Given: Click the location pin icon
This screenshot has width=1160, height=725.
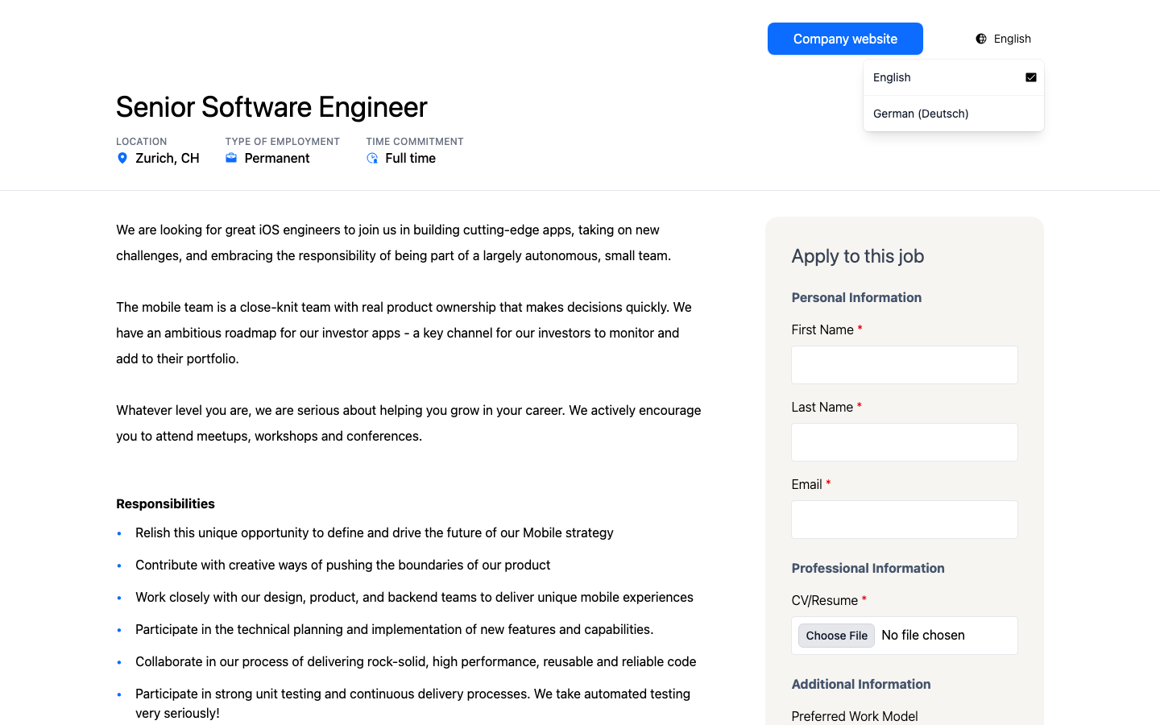Looking at the screenshot, I should coord(122,158).
